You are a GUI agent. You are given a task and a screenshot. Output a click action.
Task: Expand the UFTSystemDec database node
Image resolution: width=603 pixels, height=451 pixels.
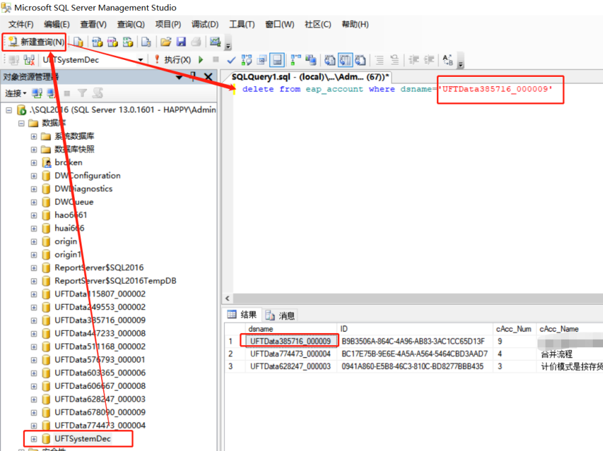[34, 439]
